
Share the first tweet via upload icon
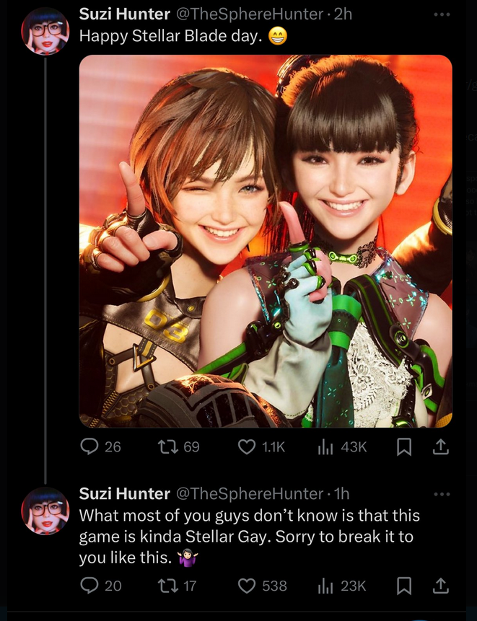coord(440,447)
